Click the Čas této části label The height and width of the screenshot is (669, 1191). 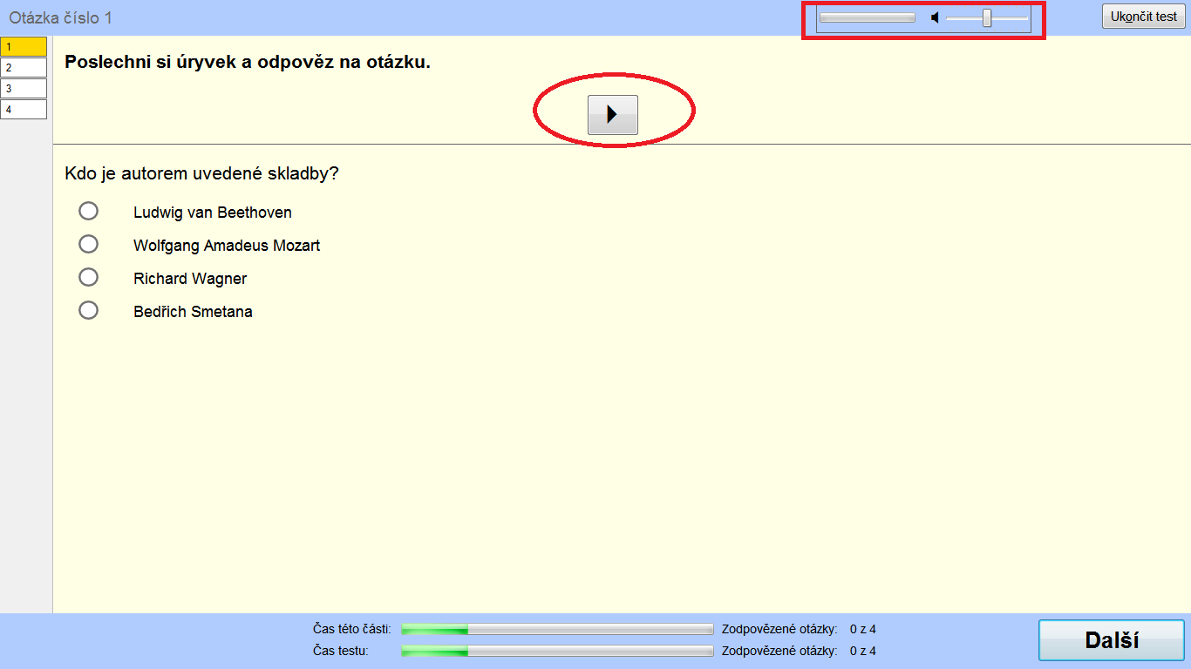pyautogui.click(x=352, y=629)
